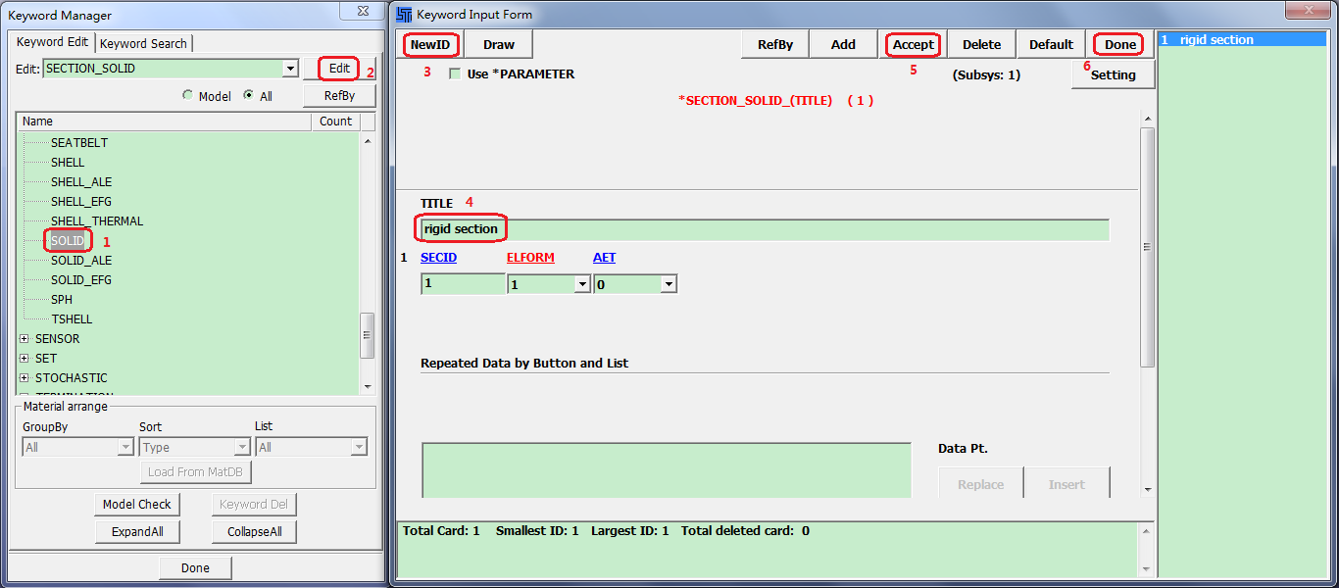This screenshot has height=588, width=1339.
Task: Click Done in Keyword Input Form
Action: point(1120,44)
